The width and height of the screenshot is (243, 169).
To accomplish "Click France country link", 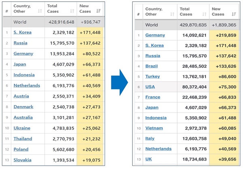I will click(153, 97).
